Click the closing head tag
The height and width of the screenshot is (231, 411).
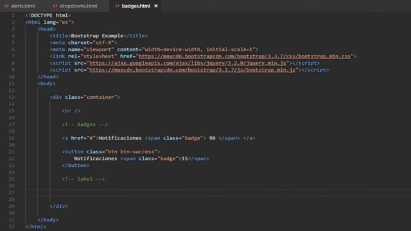tap(48, 77)
